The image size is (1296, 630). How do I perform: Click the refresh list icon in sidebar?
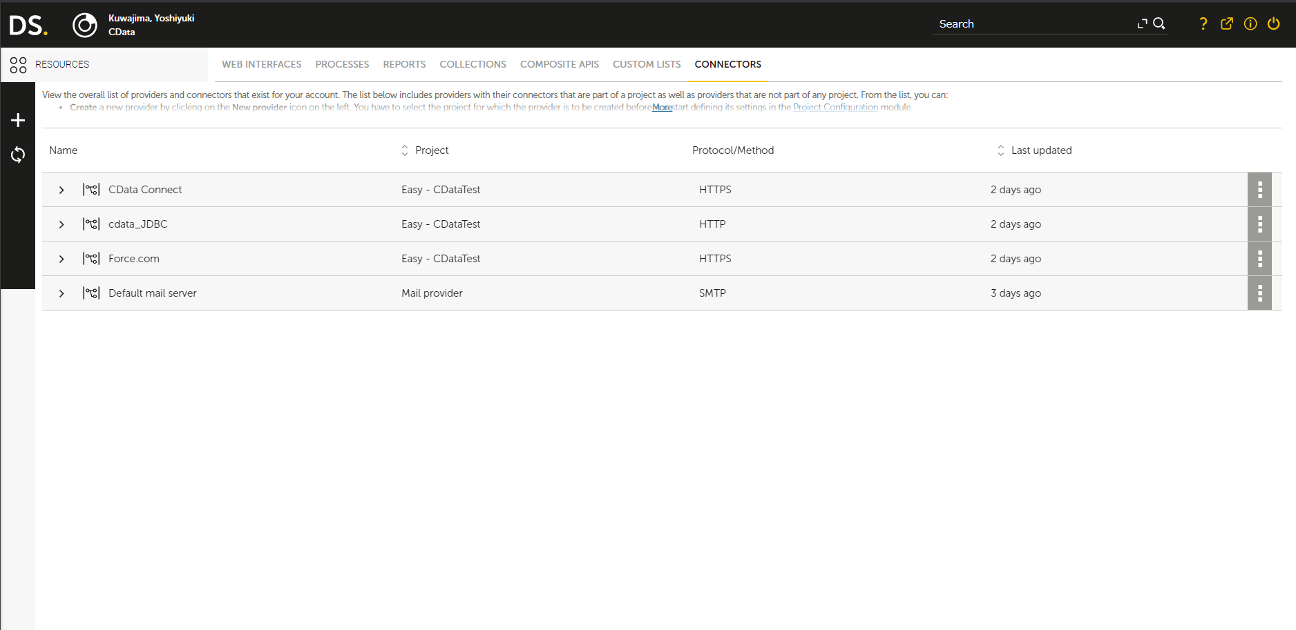click(18, 155)
